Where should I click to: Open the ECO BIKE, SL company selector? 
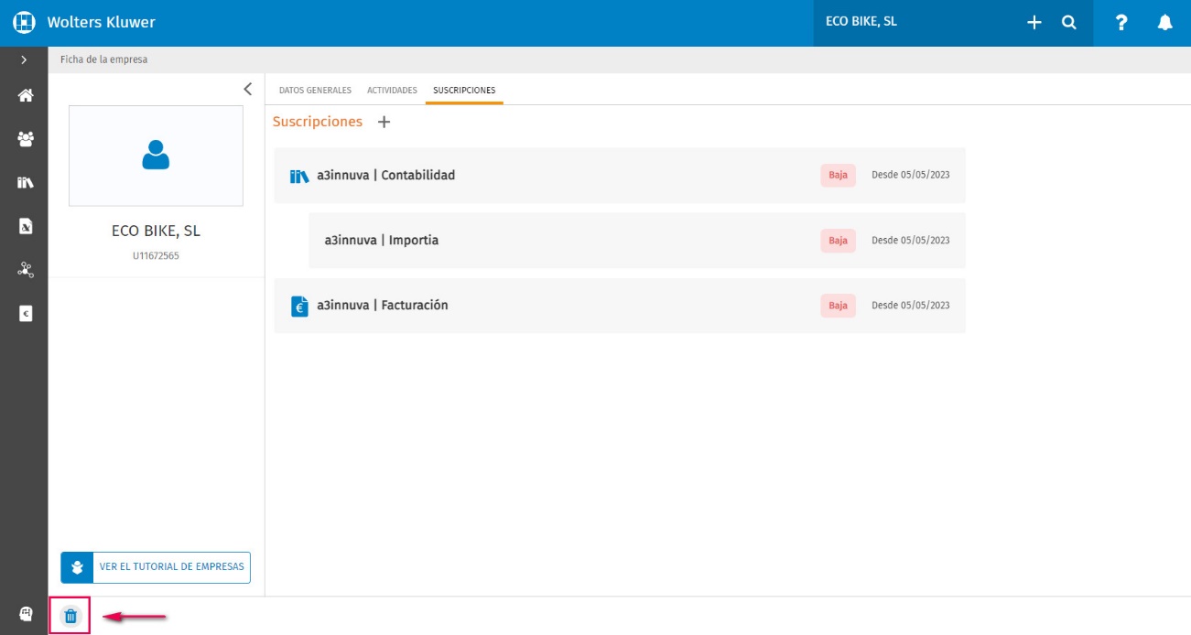pyautogui.click(x=861, y=22)
